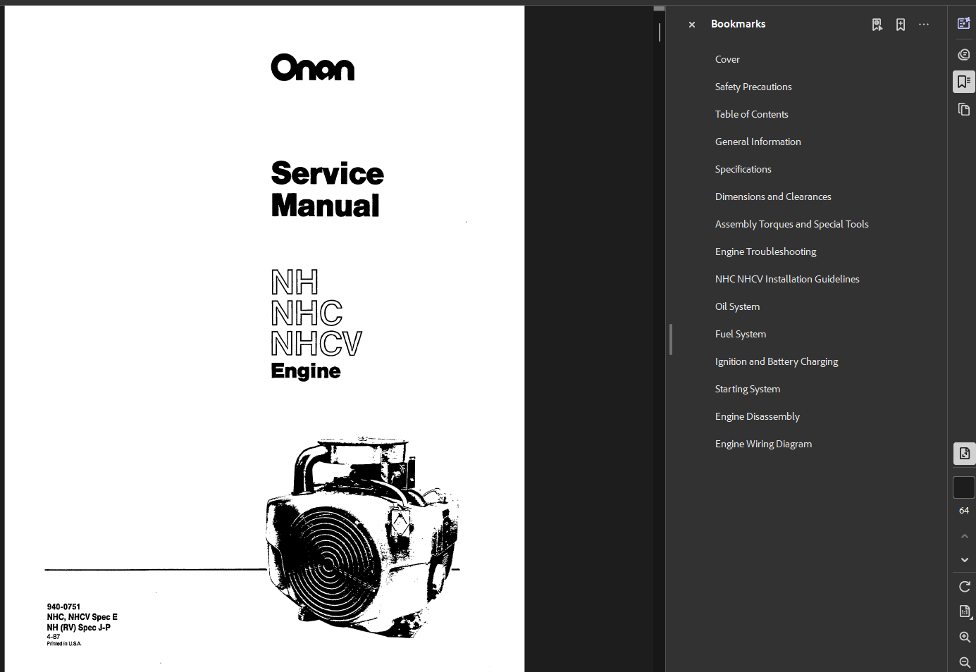Add a new bookmark with star icon

click(x=901, y=25)
